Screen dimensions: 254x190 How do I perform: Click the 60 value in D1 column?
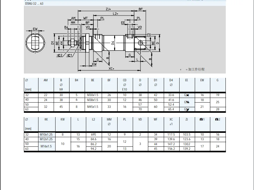pyautogui.click(x=155, y=107)
